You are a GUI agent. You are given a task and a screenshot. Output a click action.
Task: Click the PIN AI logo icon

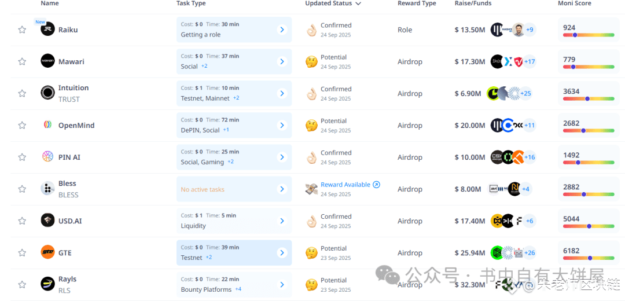coord(47,157)
